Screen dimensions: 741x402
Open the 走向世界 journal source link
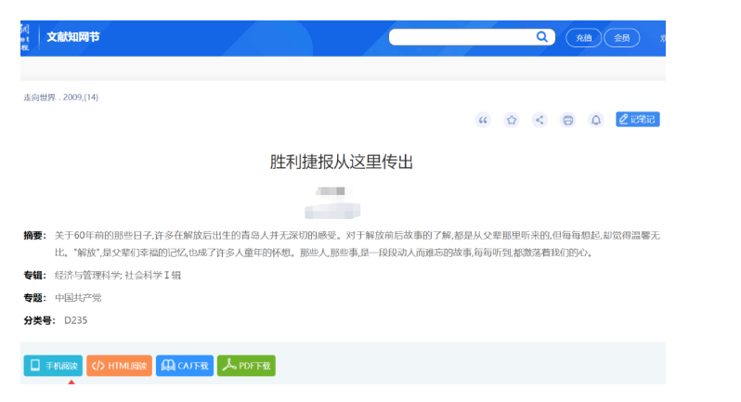(x=39, y=97)
